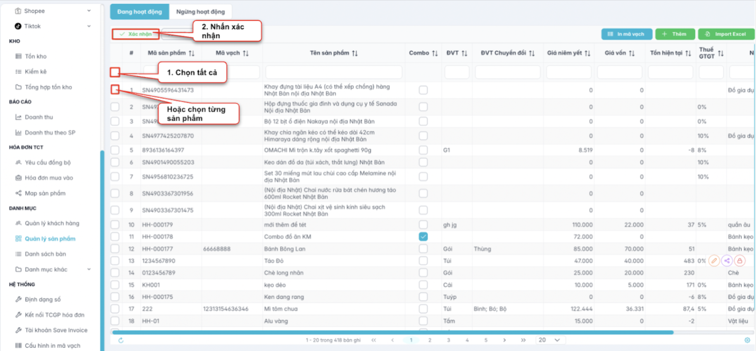Click the green Thêm button
The width and height of the screenshot is (756, 351).
pos(674,34)
